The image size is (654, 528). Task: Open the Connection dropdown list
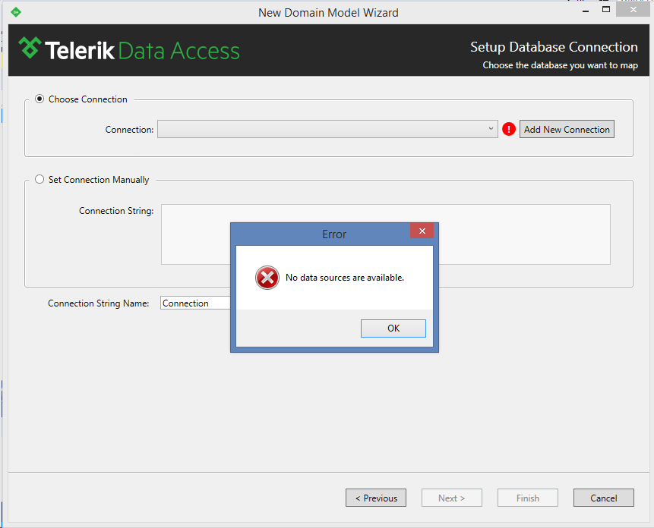(327, 129)
